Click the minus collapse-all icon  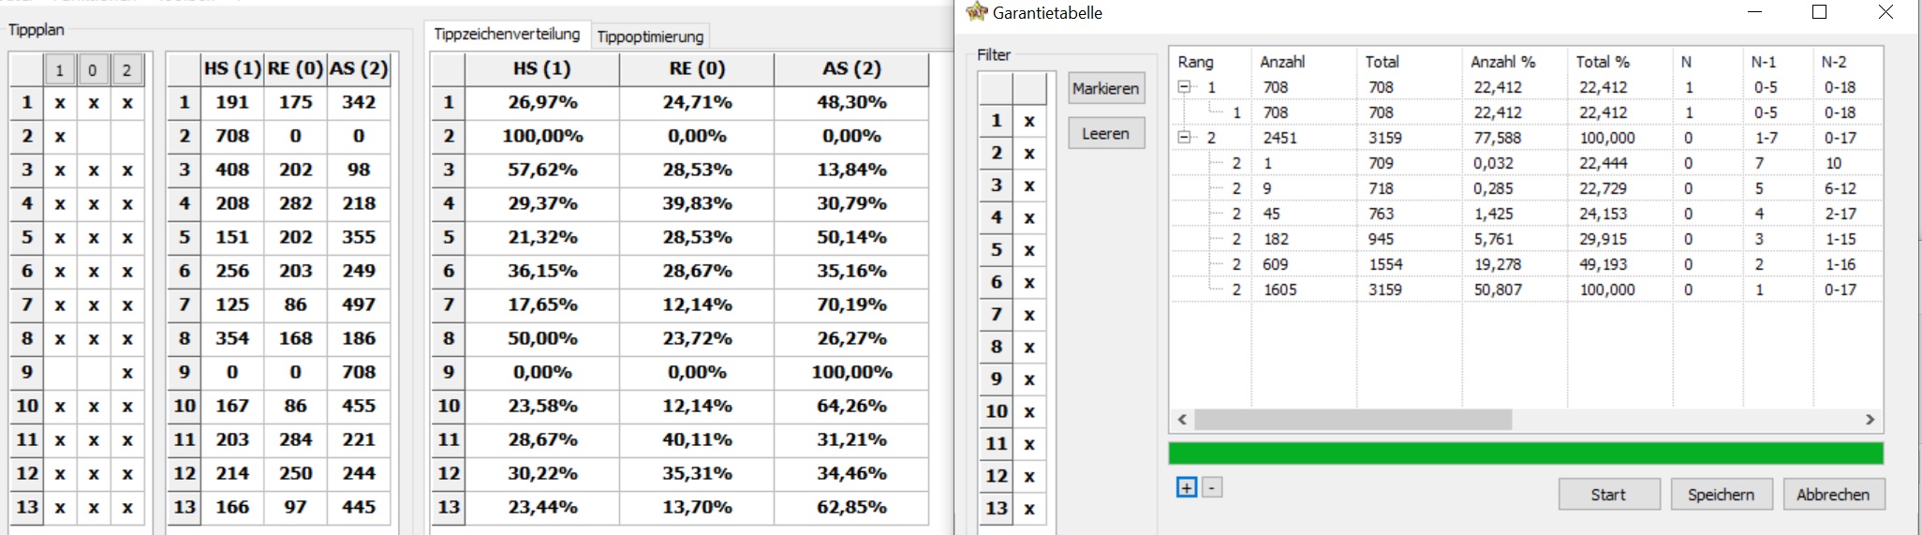coord(1212,487)
